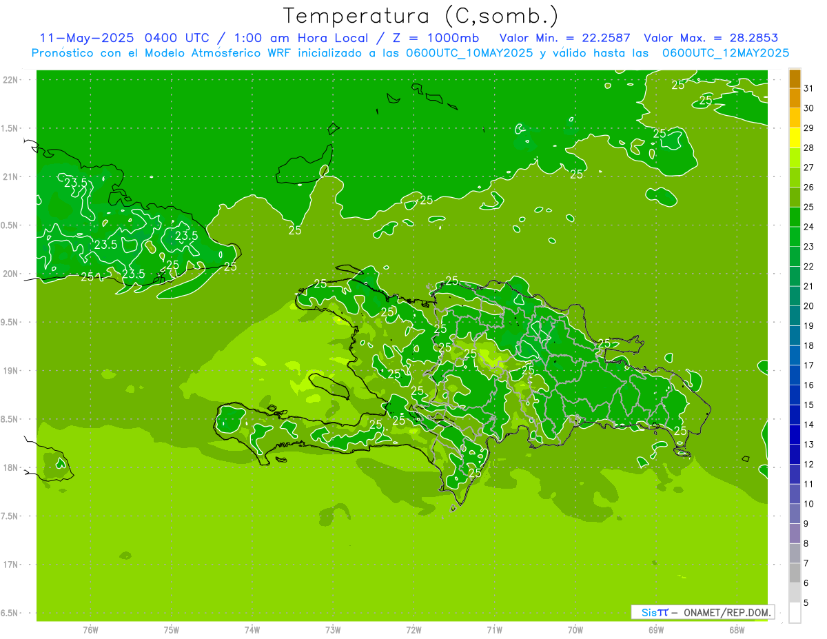Click the purple color bar segment between 9 and 10
Image resolution: width=827 pixels, height=639 pixels.
(795, 514)
